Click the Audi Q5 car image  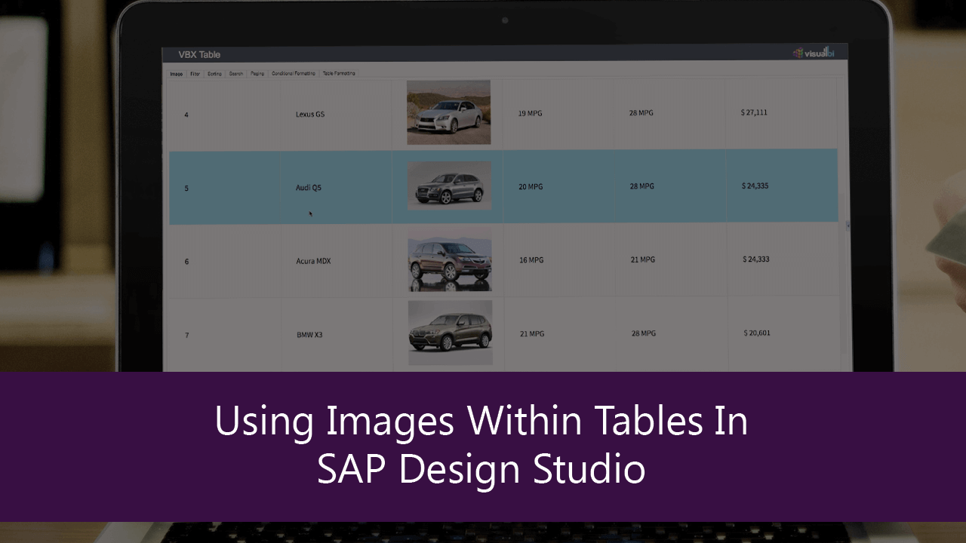448,185
